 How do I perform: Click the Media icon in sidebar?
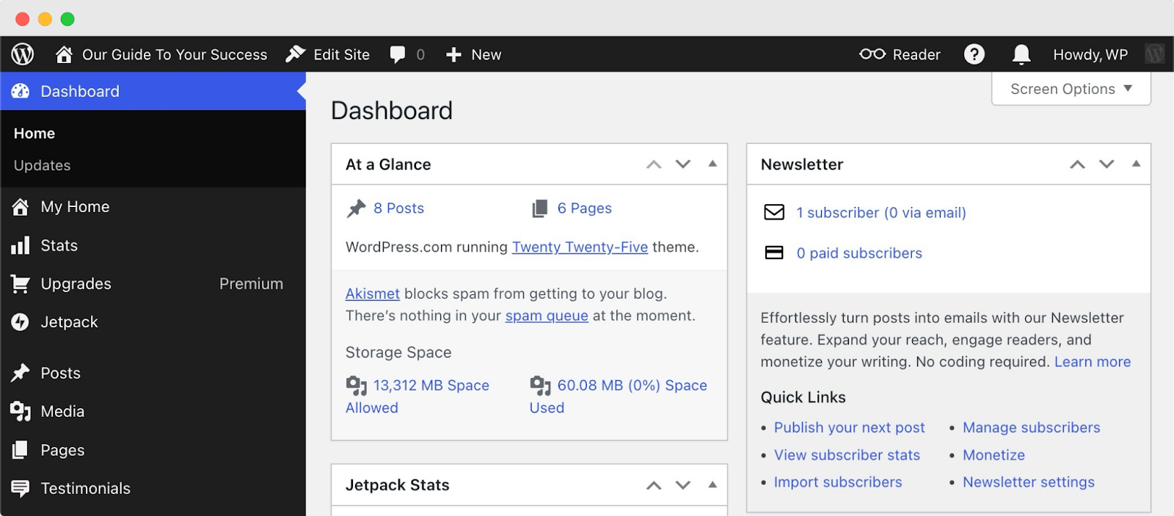[x=21, y=411]
